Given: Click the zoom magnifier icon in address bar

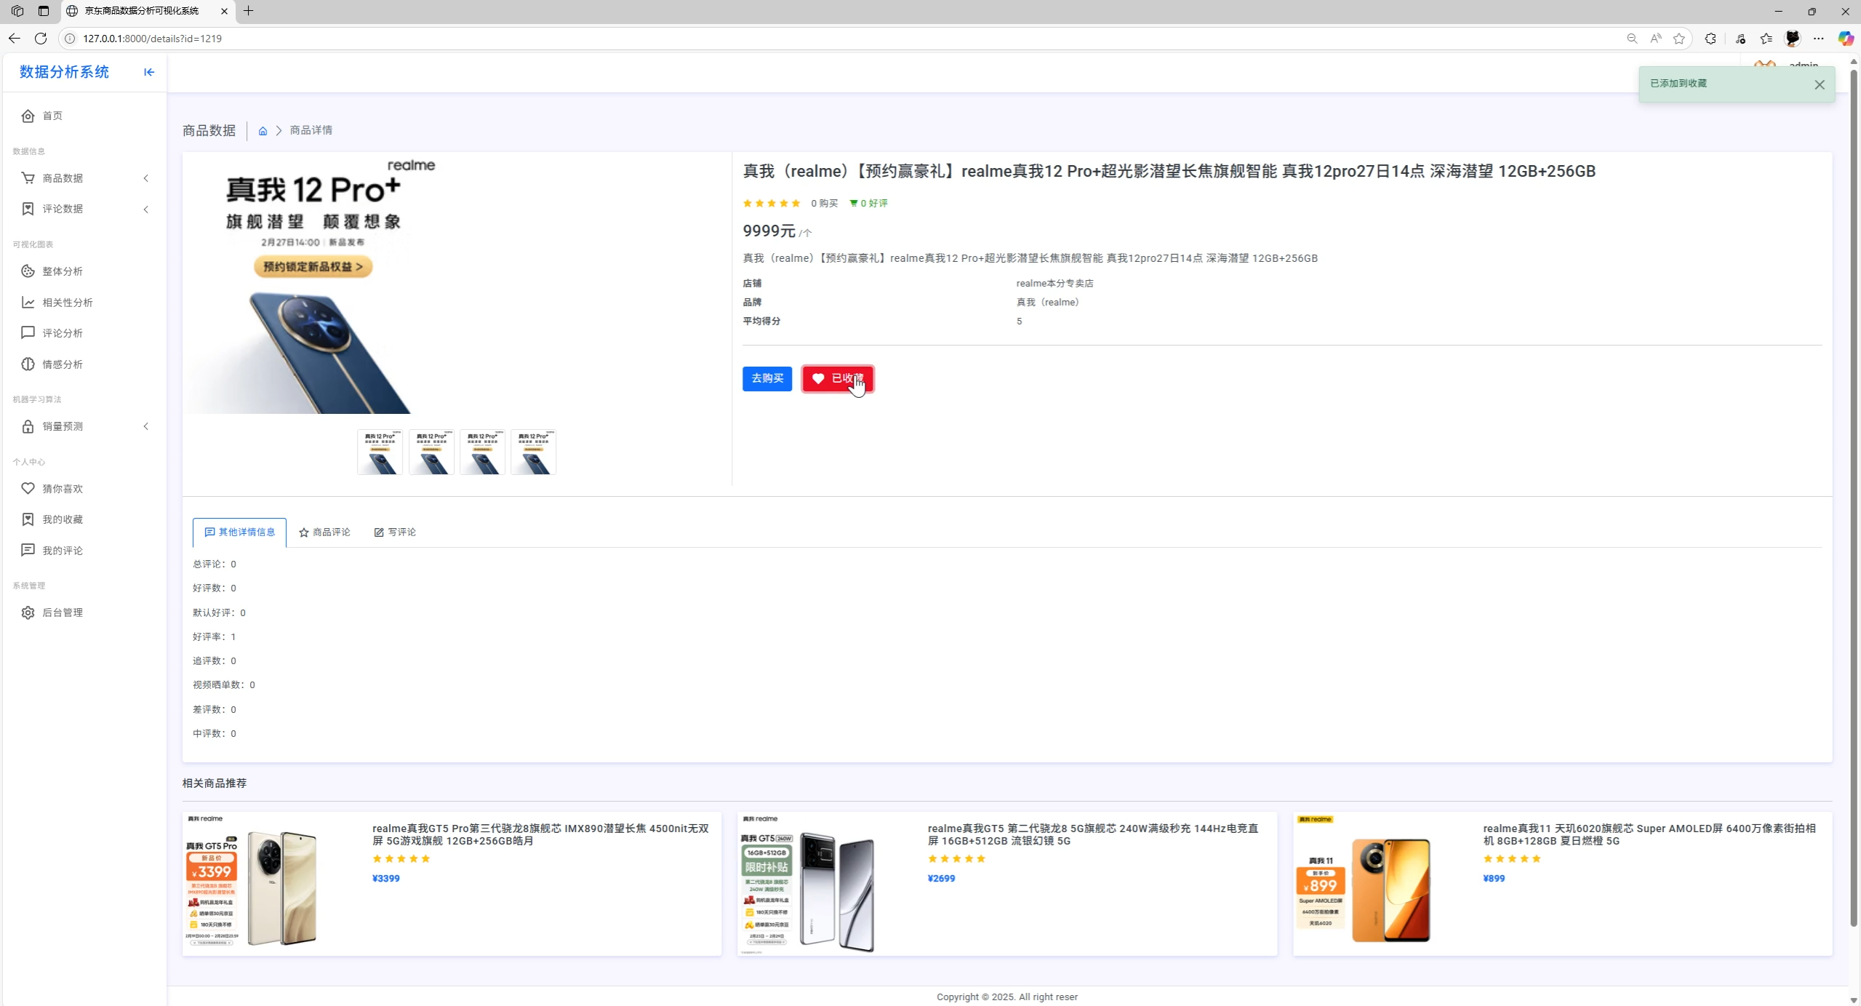Looking at the screenshot, I should 1632,39.
